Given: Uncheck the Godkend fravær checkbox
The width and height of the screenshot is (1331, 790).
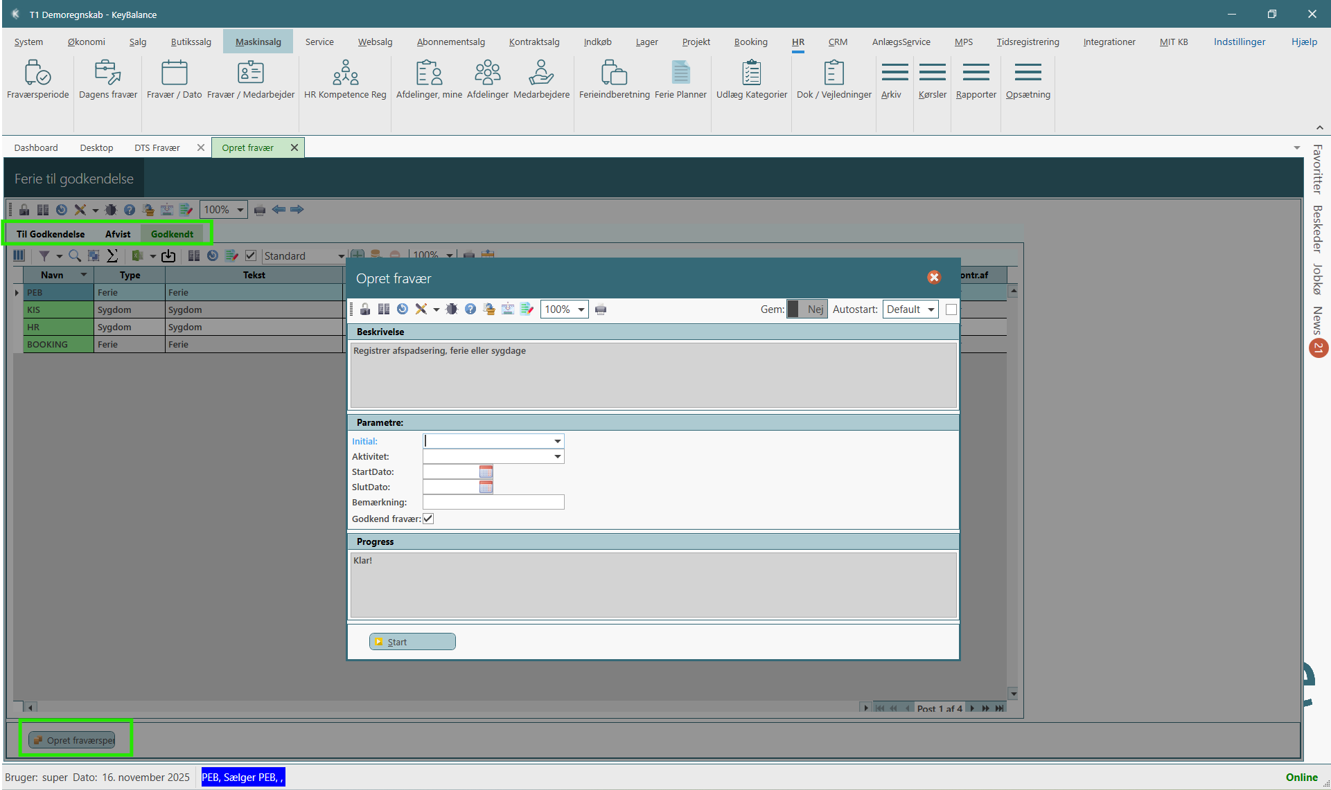Looking at the screenshot, I should [428, 519].
